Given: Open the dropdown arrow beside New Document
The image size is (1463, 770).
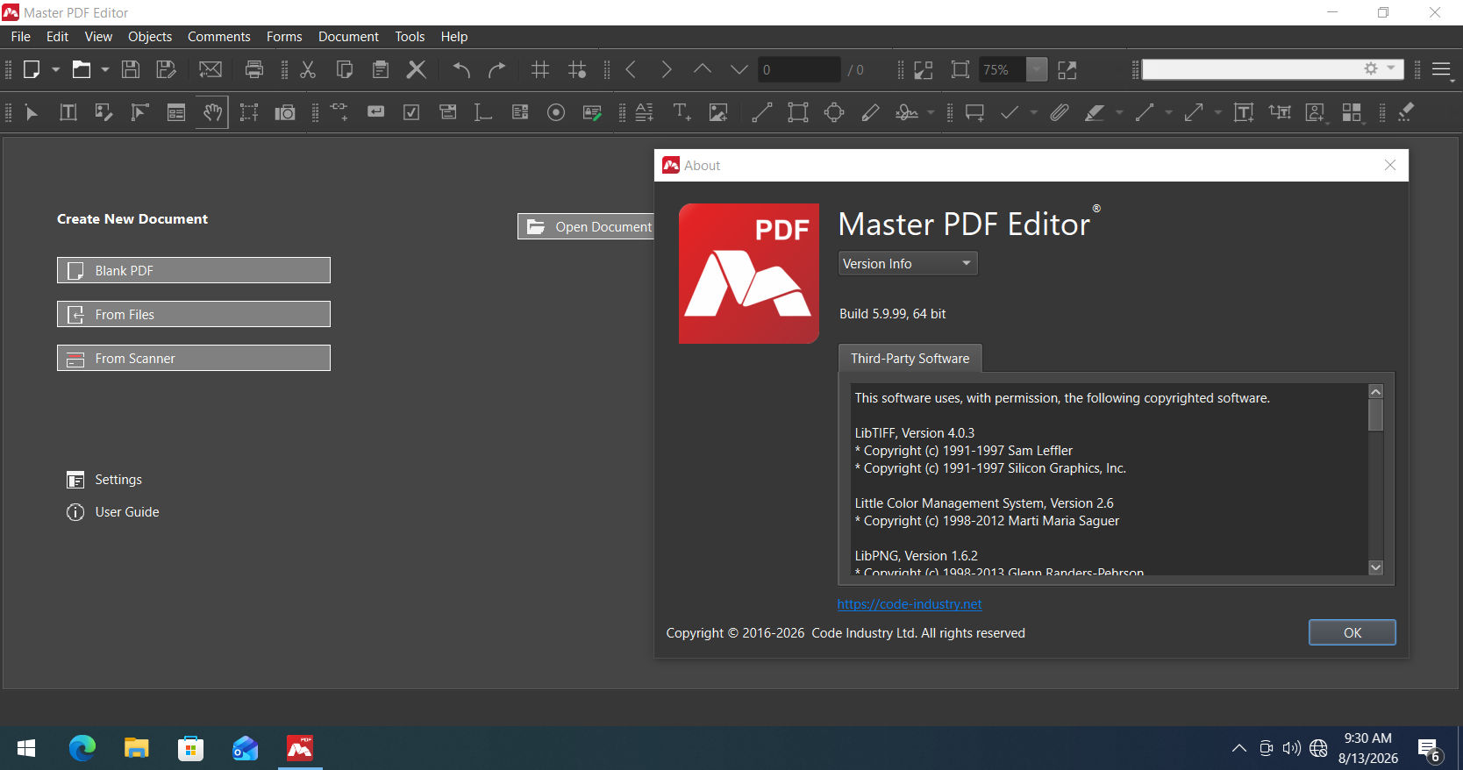Looking at the screenshot, I should point(55,69).
